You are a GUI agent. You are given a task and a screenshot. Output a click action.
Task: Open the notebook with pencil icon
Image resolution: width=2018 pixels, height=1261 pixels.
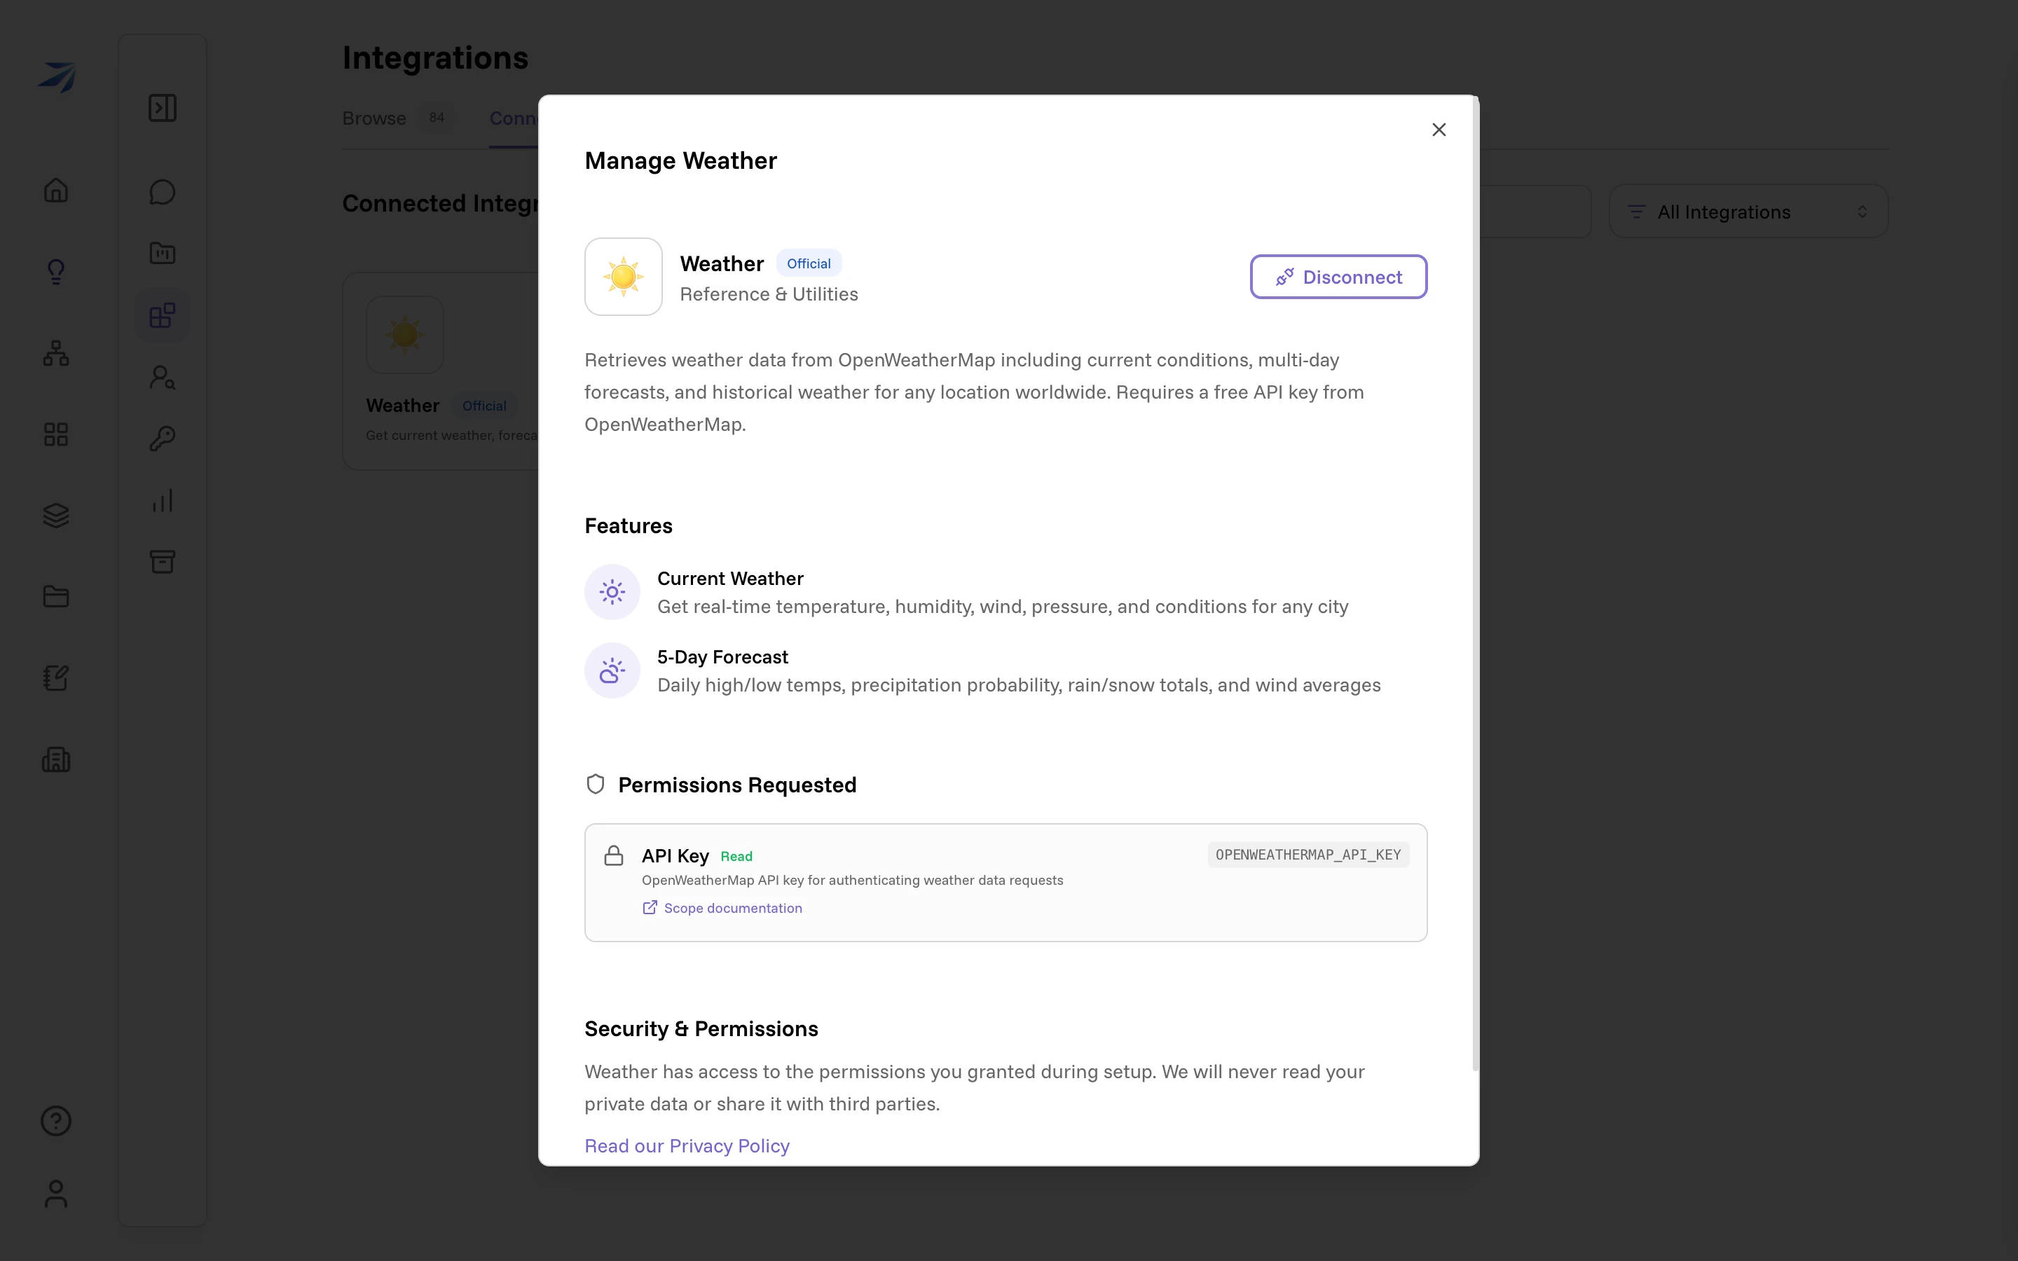click(x=56, y=678)
